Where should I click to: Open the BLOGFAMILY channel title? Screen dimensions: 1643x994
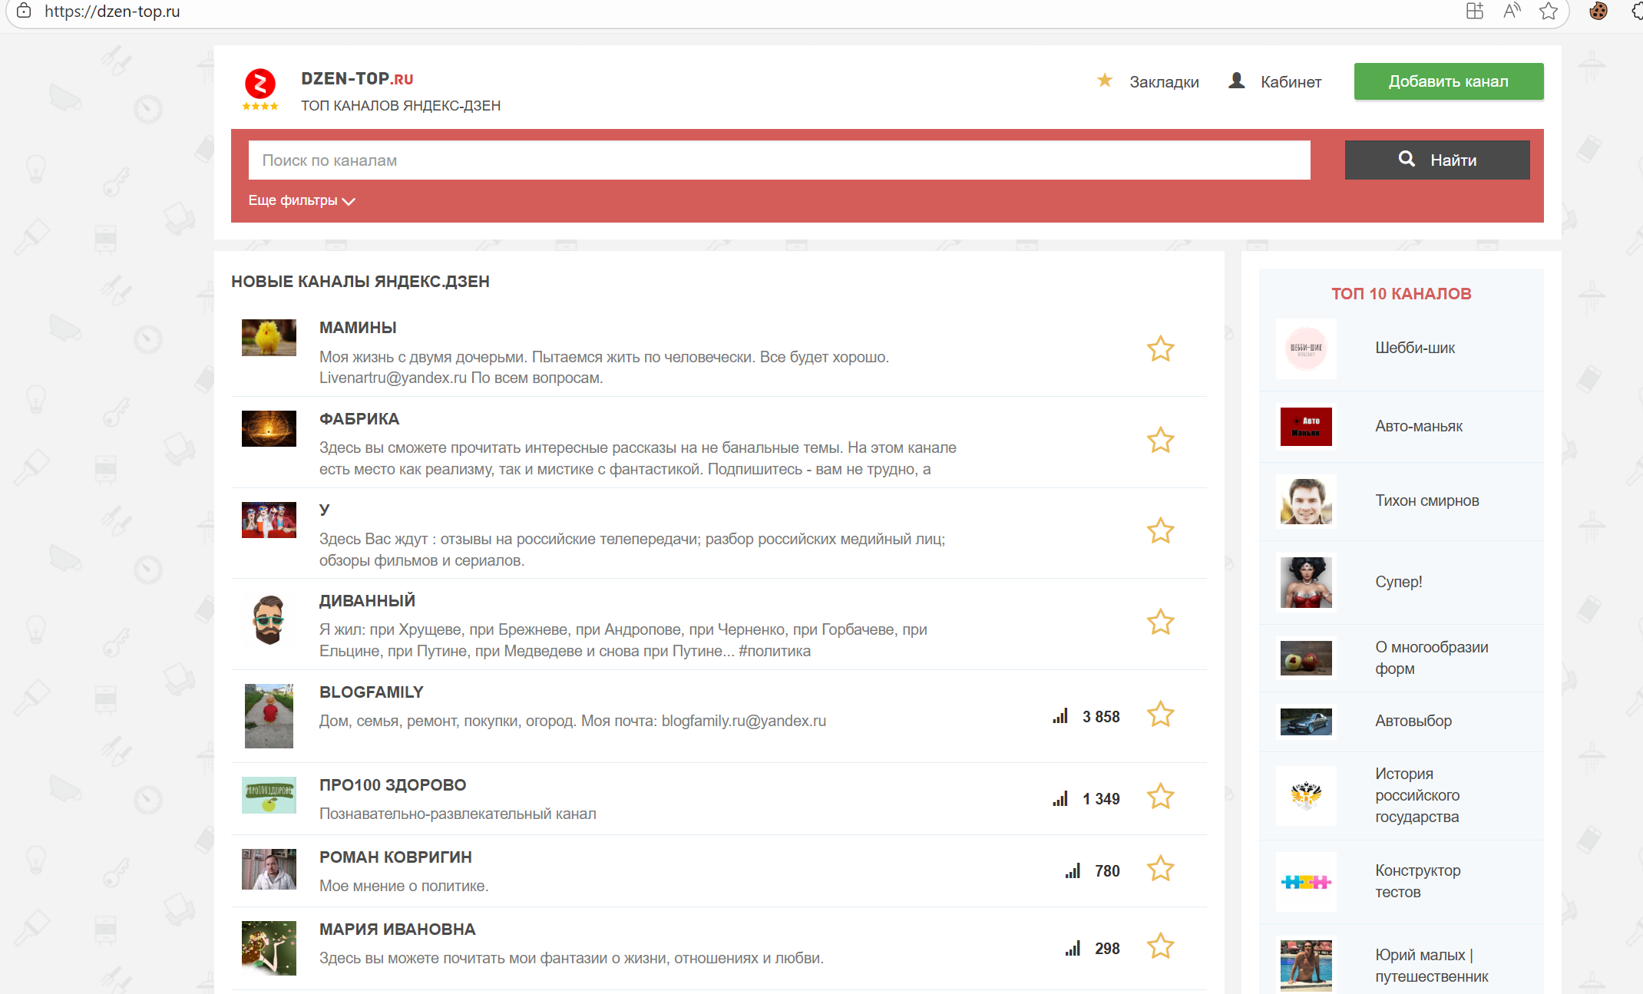[372, 692]
